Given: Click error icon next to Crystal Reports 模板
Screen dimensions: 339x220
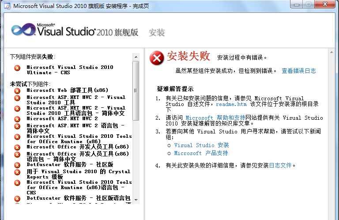Looking at the screenshot, I should [17, 172].
